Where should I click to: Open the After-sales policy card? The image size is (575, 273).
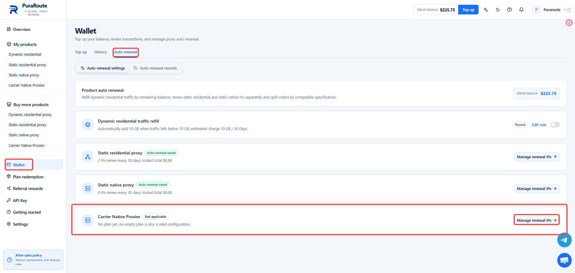pos(33,260)
